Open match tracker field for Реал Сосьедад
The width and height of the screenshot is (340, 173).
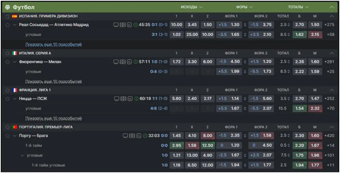pyautogui.click(x=123, y=25)
